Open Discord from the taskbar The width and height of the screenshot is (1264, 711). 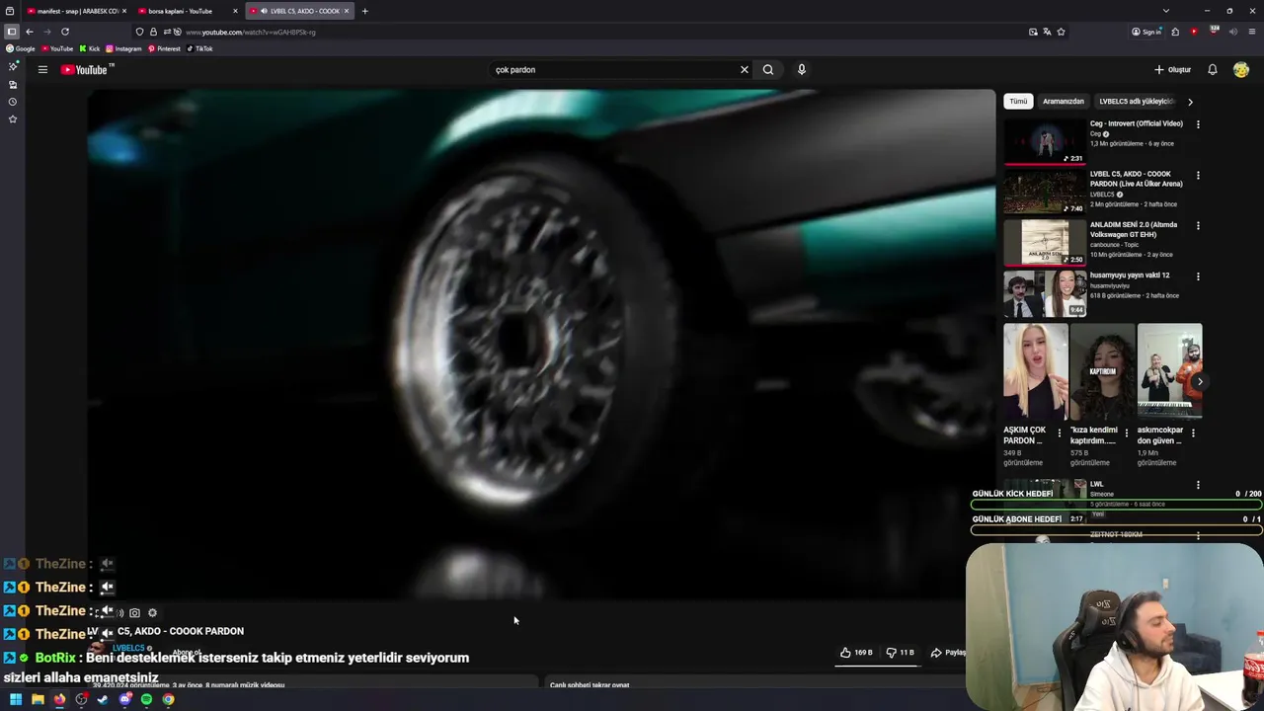tap(124, 699)
